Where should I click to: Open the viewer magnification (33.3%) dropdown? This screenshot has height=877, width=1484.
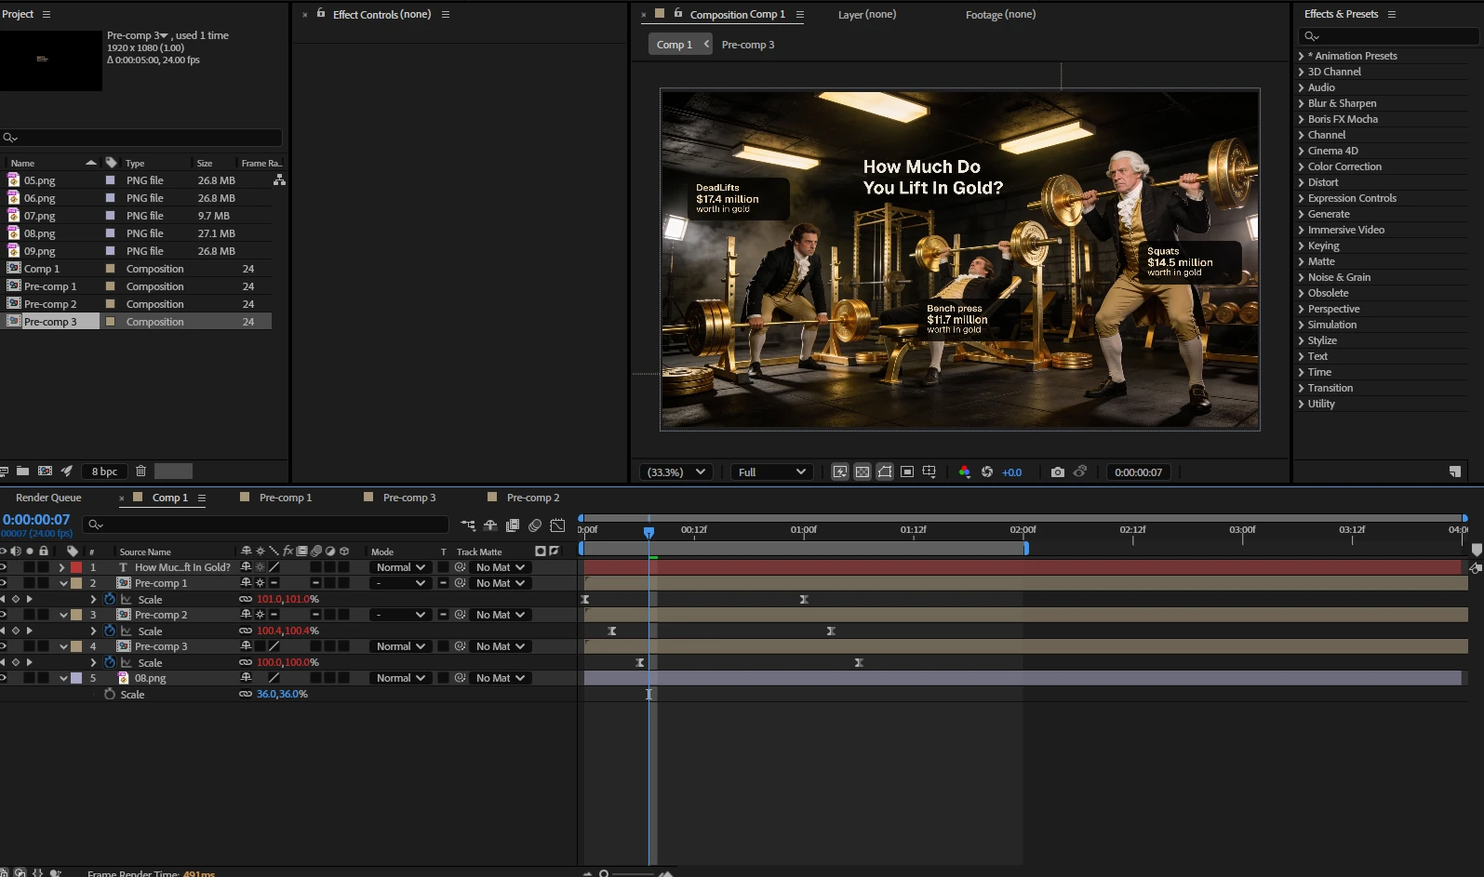[x=675, y=472]
